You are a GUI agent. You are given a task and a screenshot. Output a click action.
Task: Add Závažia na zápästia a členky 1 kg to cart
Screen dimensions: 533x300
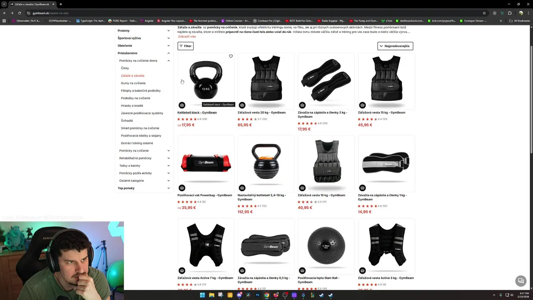362,188
